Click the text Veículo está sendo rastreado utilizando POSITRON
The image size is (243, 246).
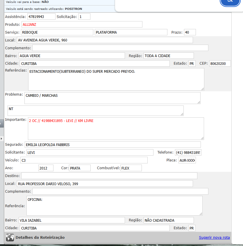click(44, 9)
